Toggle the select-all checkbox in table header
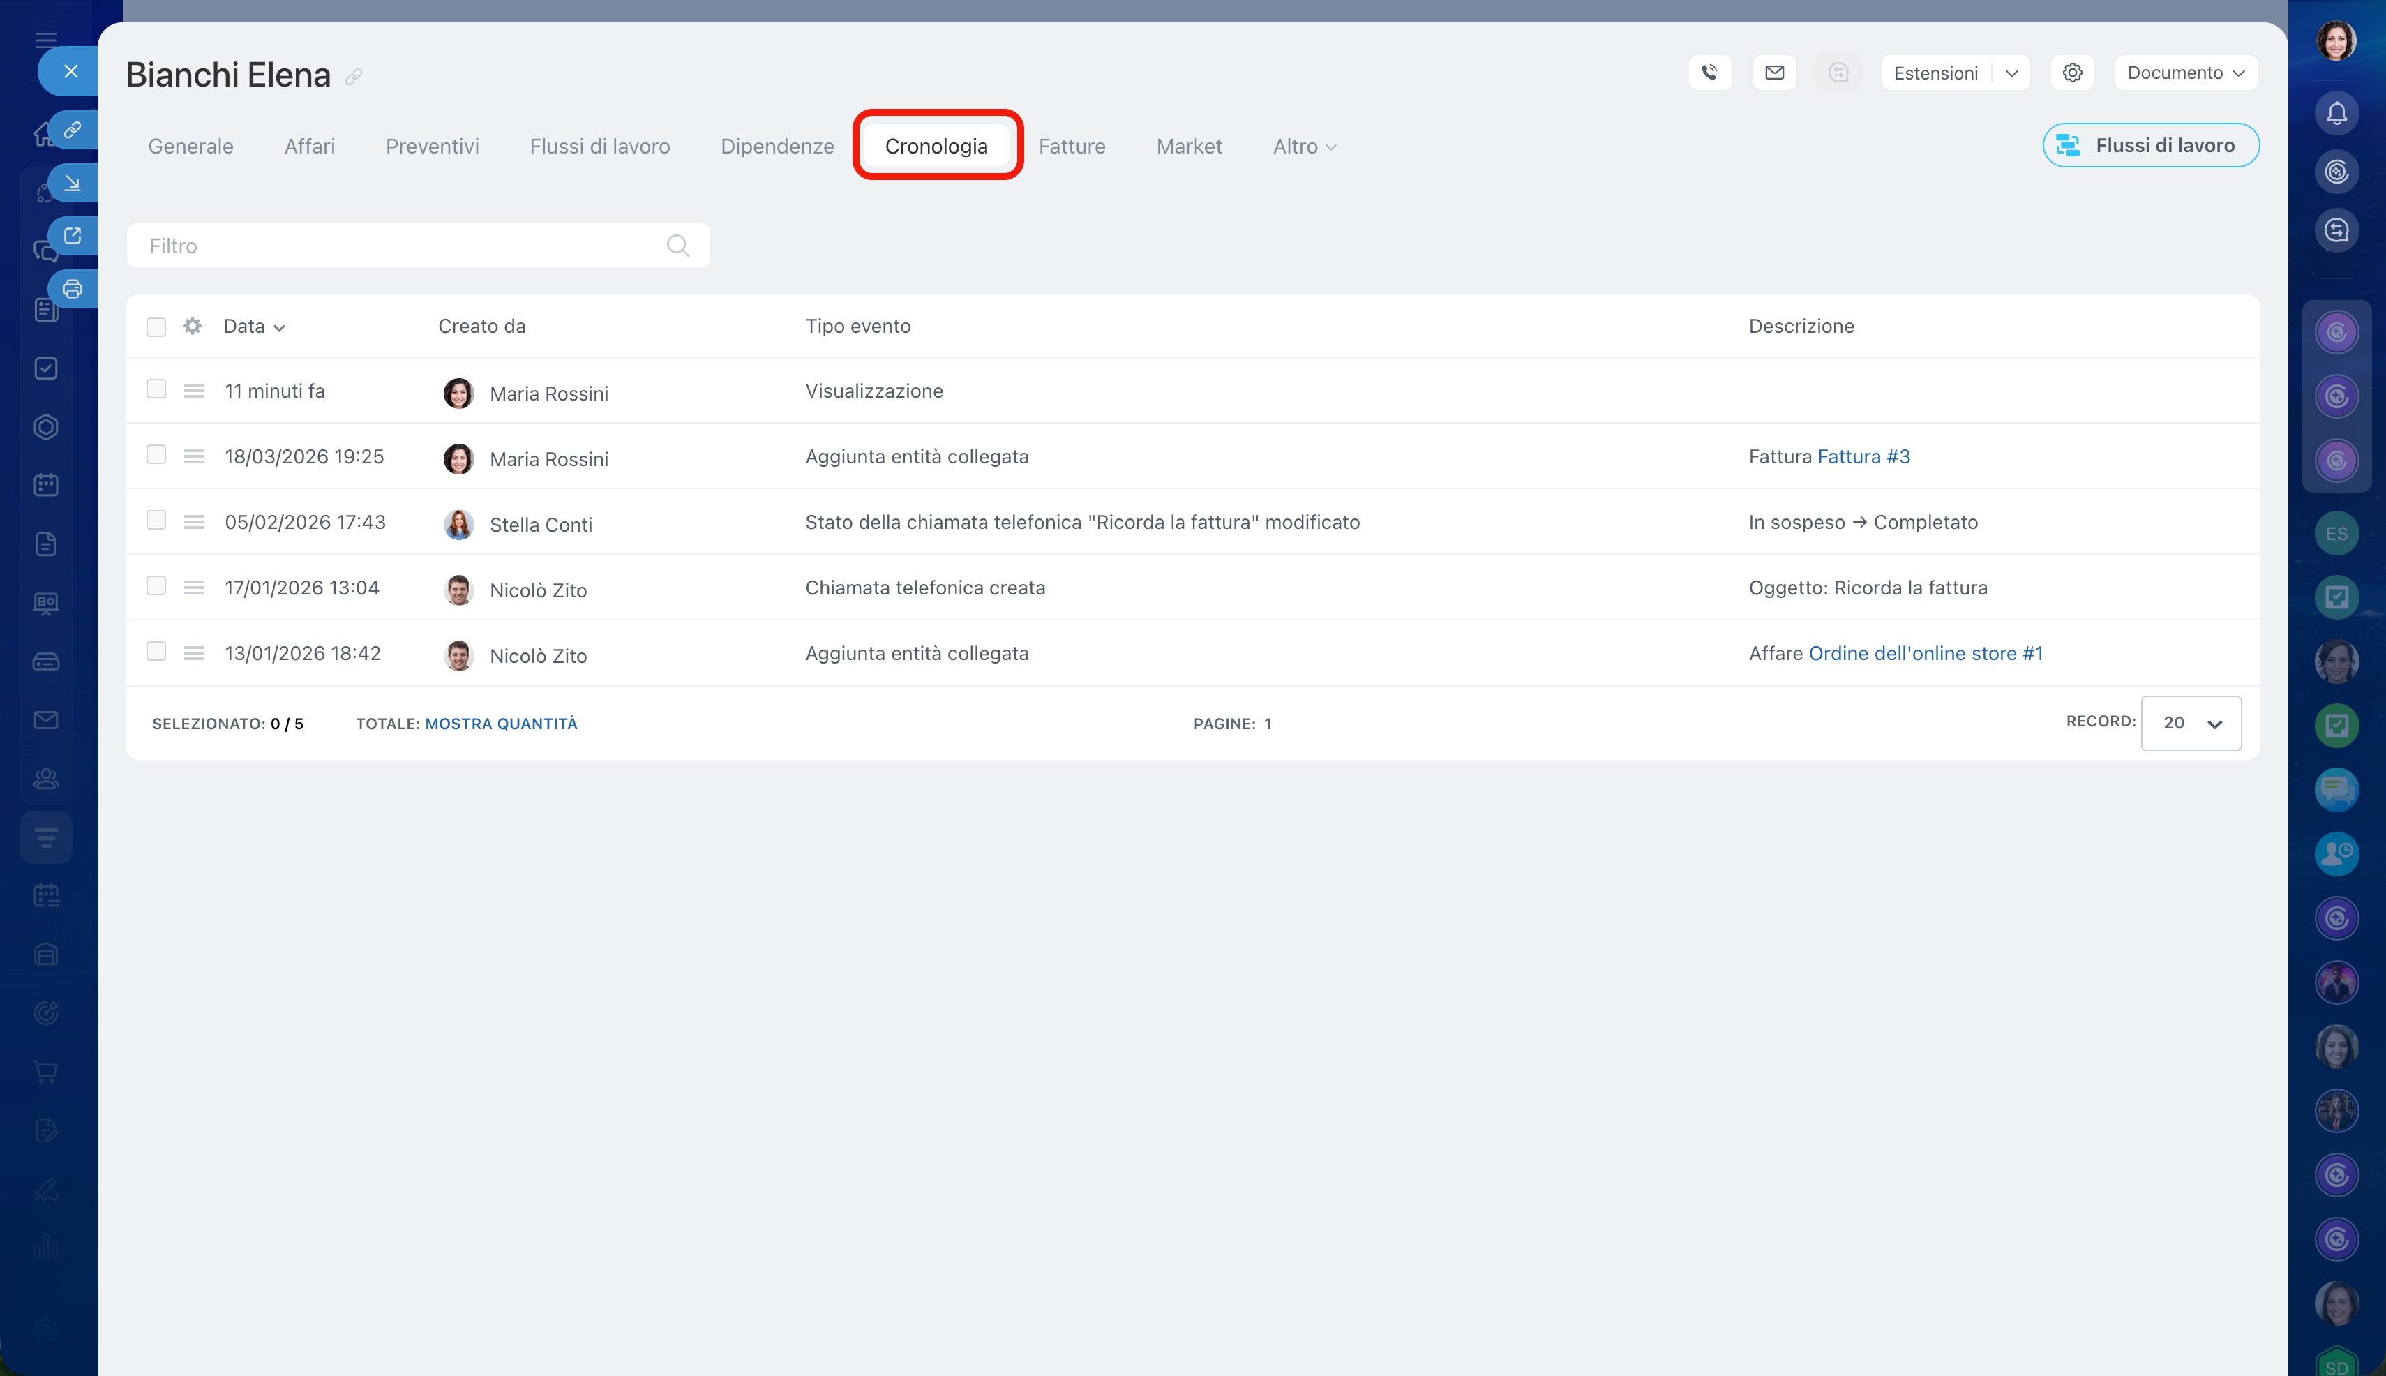2386x1376 pixels. point(156,327)
